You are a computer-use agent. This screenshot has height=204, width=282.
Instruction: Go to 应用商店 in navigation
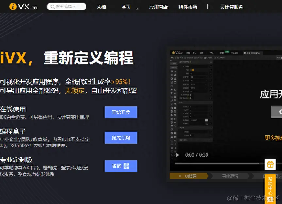coord(158,7)
